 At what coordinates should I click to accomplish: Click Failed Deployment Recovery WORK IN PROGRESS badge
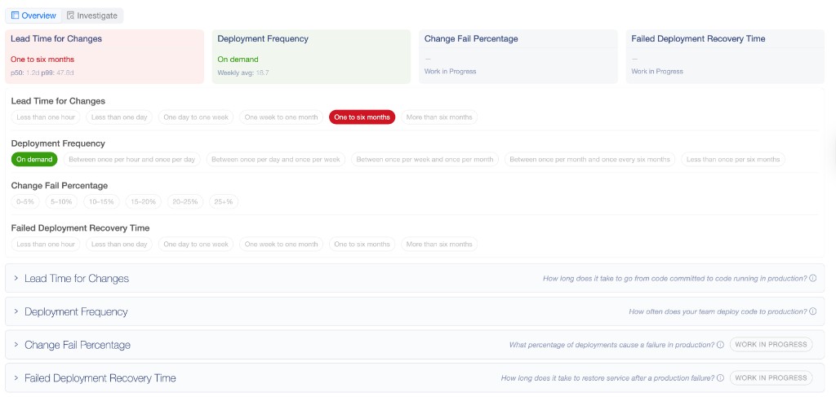(771, 377)
